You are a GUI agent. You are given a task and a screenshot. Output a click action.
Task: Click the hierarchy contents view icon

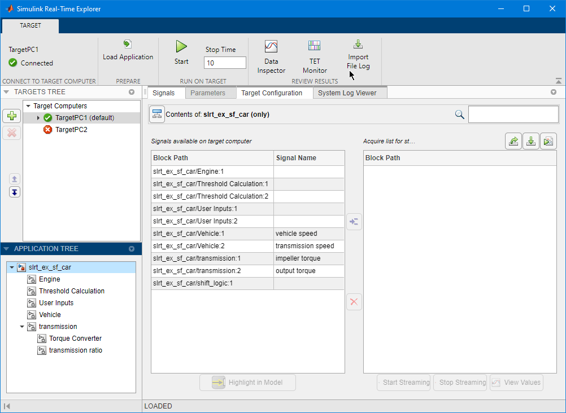156,114
